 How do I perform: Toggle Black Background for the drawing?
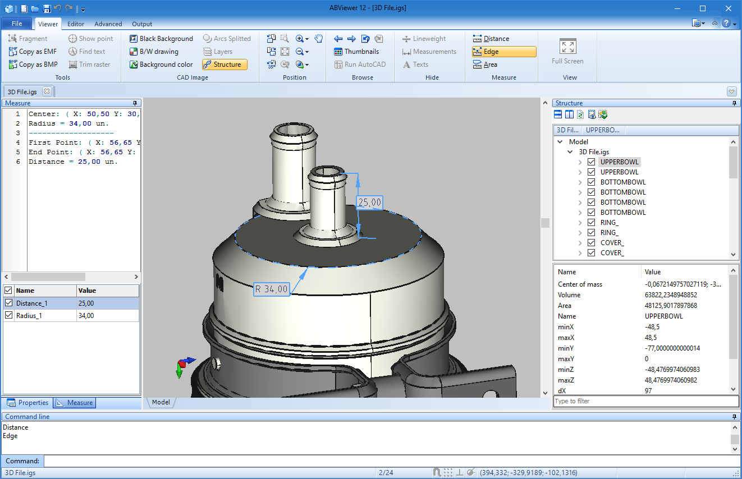pyautogui.click(x=161, y=39)
